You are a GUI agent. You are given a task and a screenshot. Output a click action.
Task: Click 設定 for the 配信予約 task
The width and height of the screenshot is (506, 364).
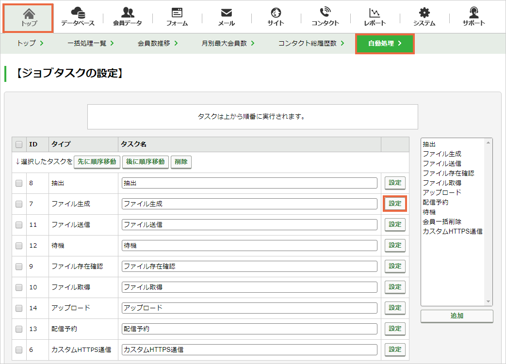[395, 329]
